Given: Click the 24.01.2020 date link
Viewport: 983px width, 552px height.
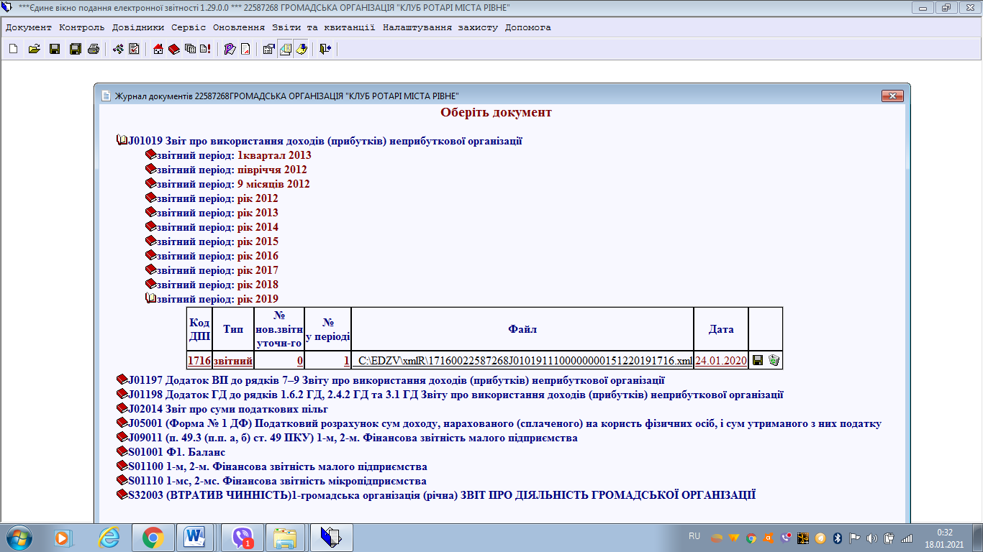Looking at the screenshot, I should point(720,361).
